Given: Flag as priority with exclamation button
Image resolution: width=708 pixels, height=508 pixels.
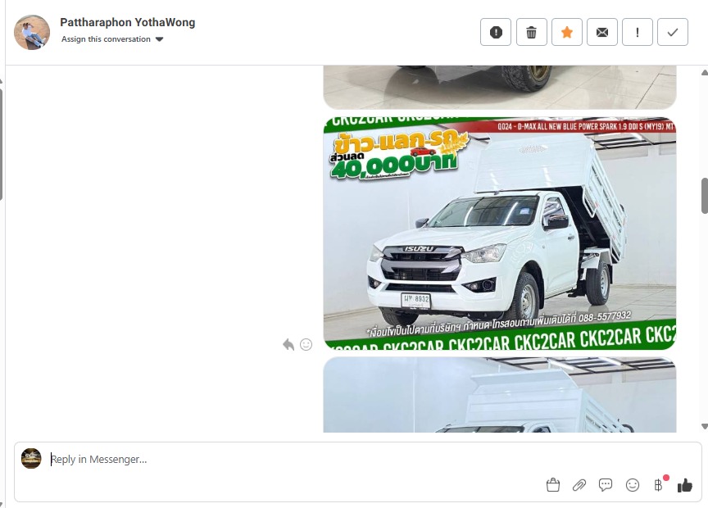Looking at the screenshot, I should [637, 32].
